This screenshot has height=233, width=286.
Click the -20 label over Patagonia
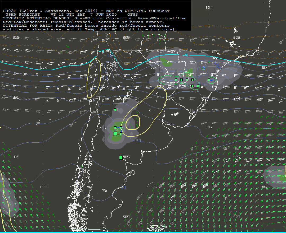click(122, 187)
